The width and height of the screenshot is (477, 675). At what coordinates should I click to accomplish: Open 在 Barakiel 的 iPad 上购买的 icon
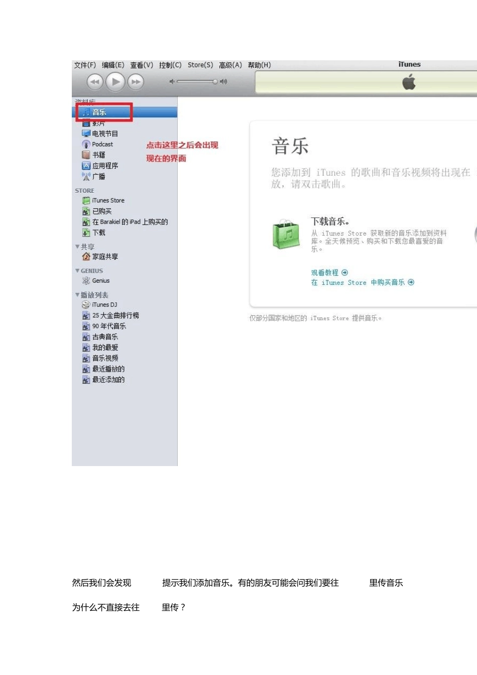(x=86, y=222)
